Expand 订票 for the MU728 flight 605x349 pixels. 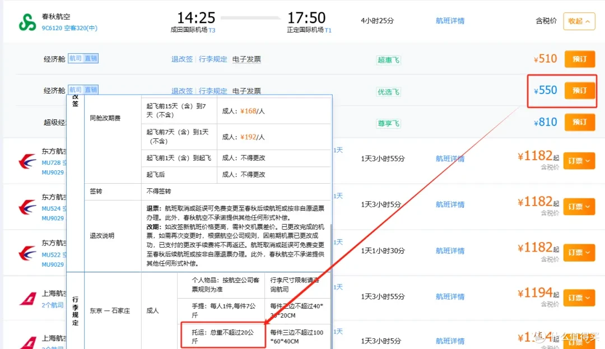tap(579, 161)
